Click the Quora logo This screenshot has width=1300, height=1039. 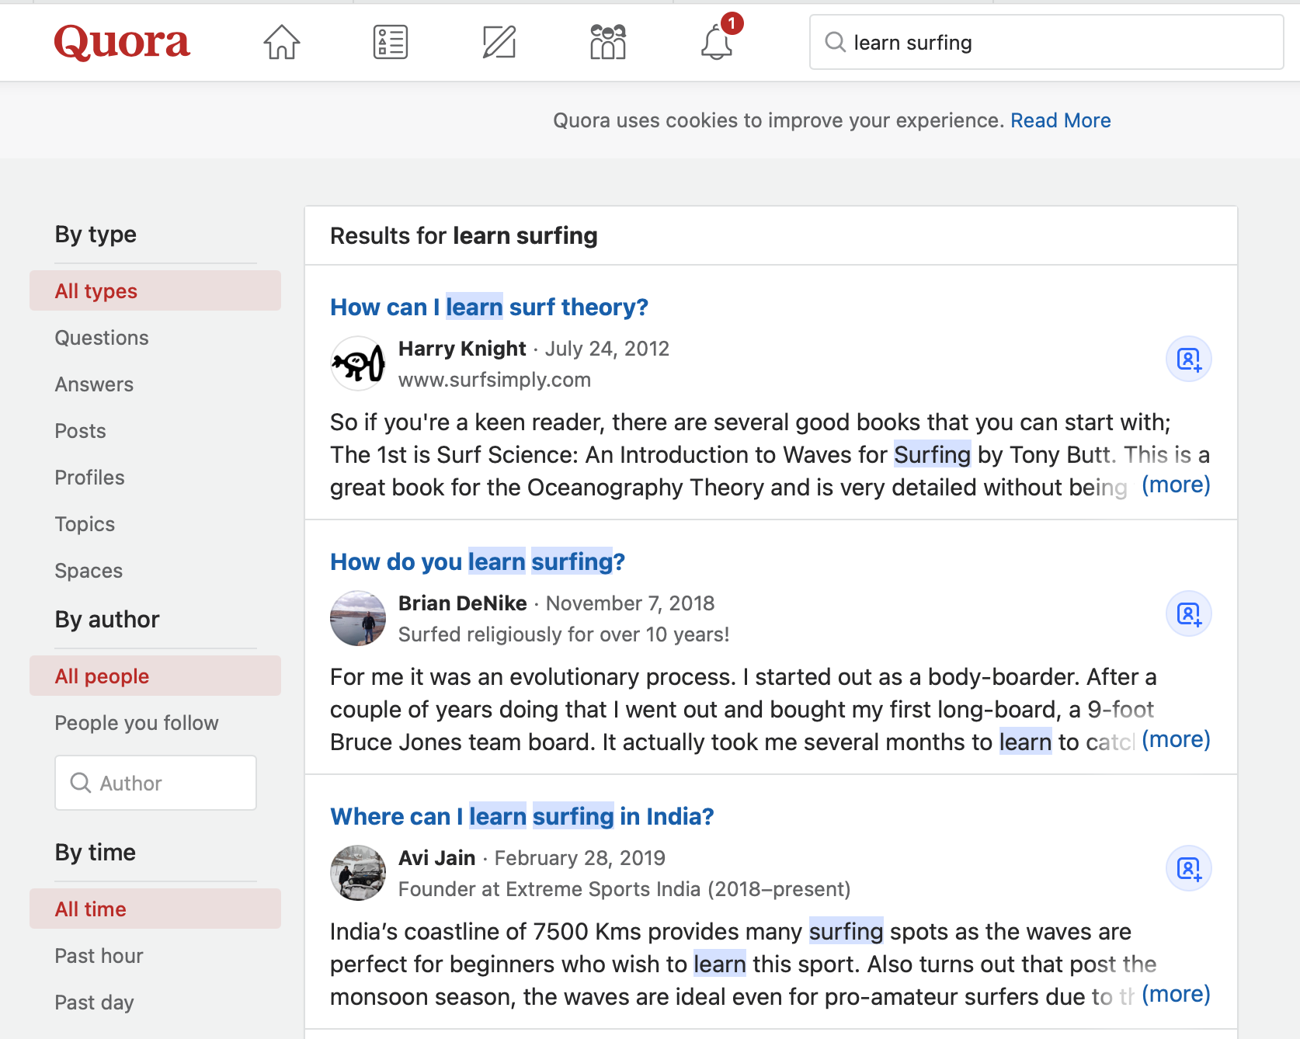click(122, 42)
